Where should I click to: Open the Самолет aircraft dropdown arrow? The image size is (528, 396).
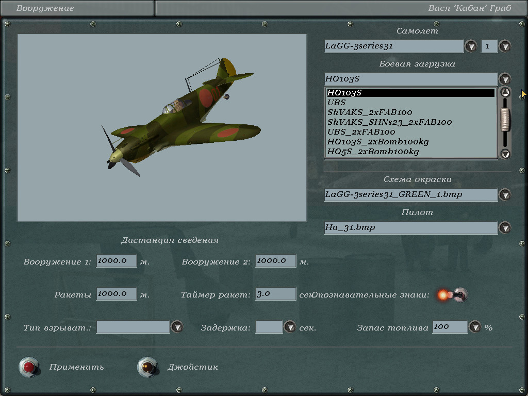(x=471, y=46)
